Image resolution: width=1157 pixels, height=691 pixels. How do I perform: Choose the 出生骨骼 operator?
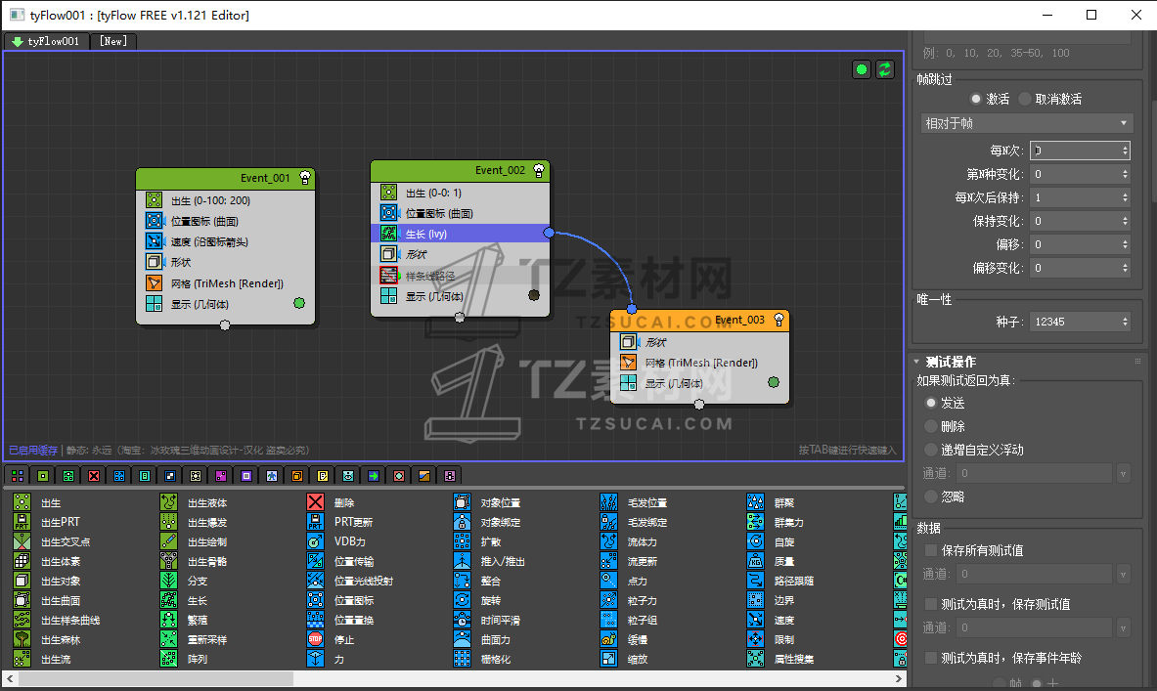194,561
